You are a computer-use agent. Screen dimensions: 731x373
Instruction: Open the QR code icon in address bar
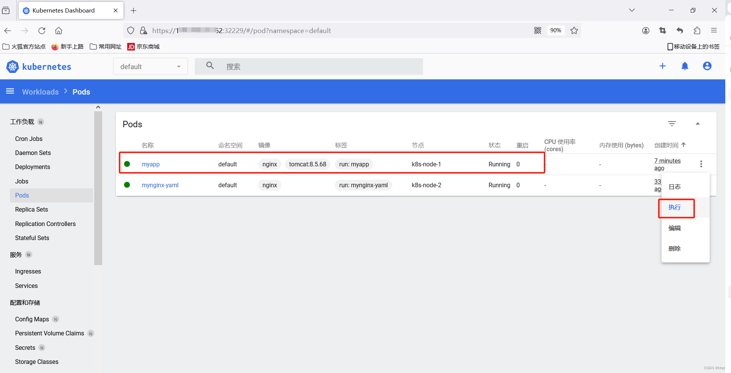(538, 30)
